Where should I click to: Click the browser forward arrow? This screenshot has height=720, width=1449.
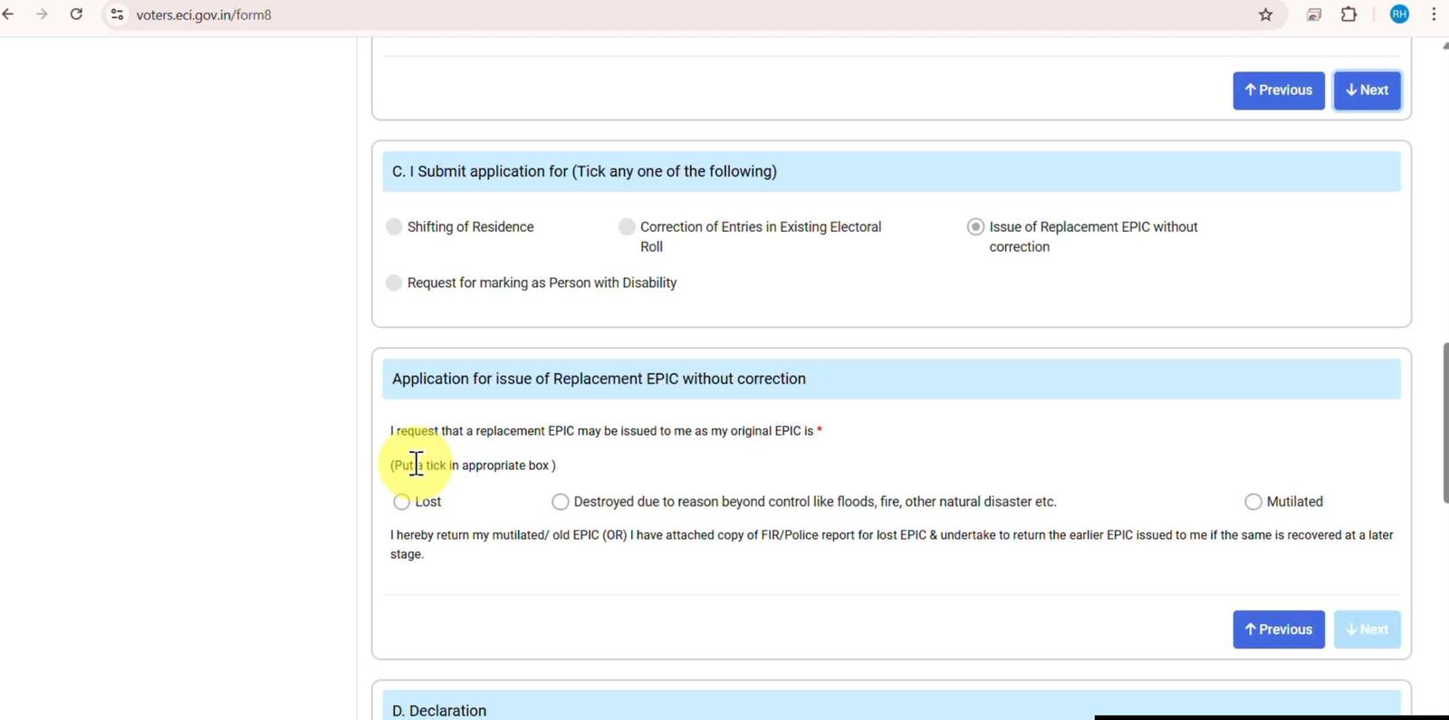[x=42, y=14]
